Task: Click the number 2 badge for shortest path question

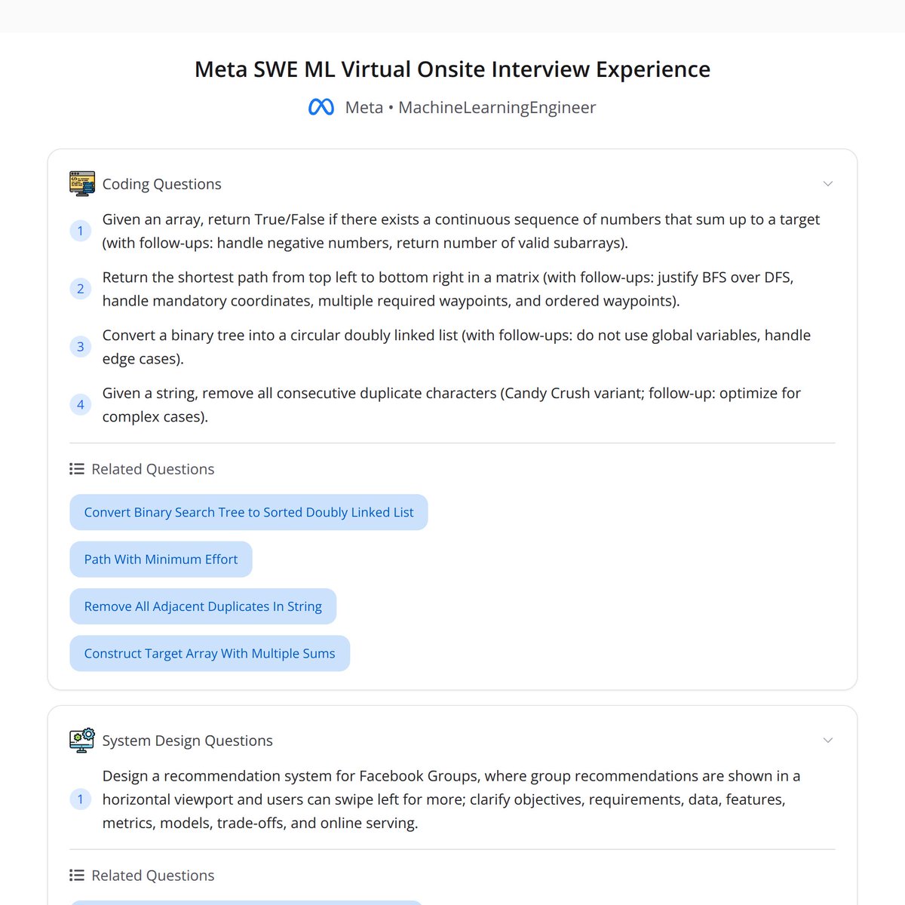Action: 81,289
